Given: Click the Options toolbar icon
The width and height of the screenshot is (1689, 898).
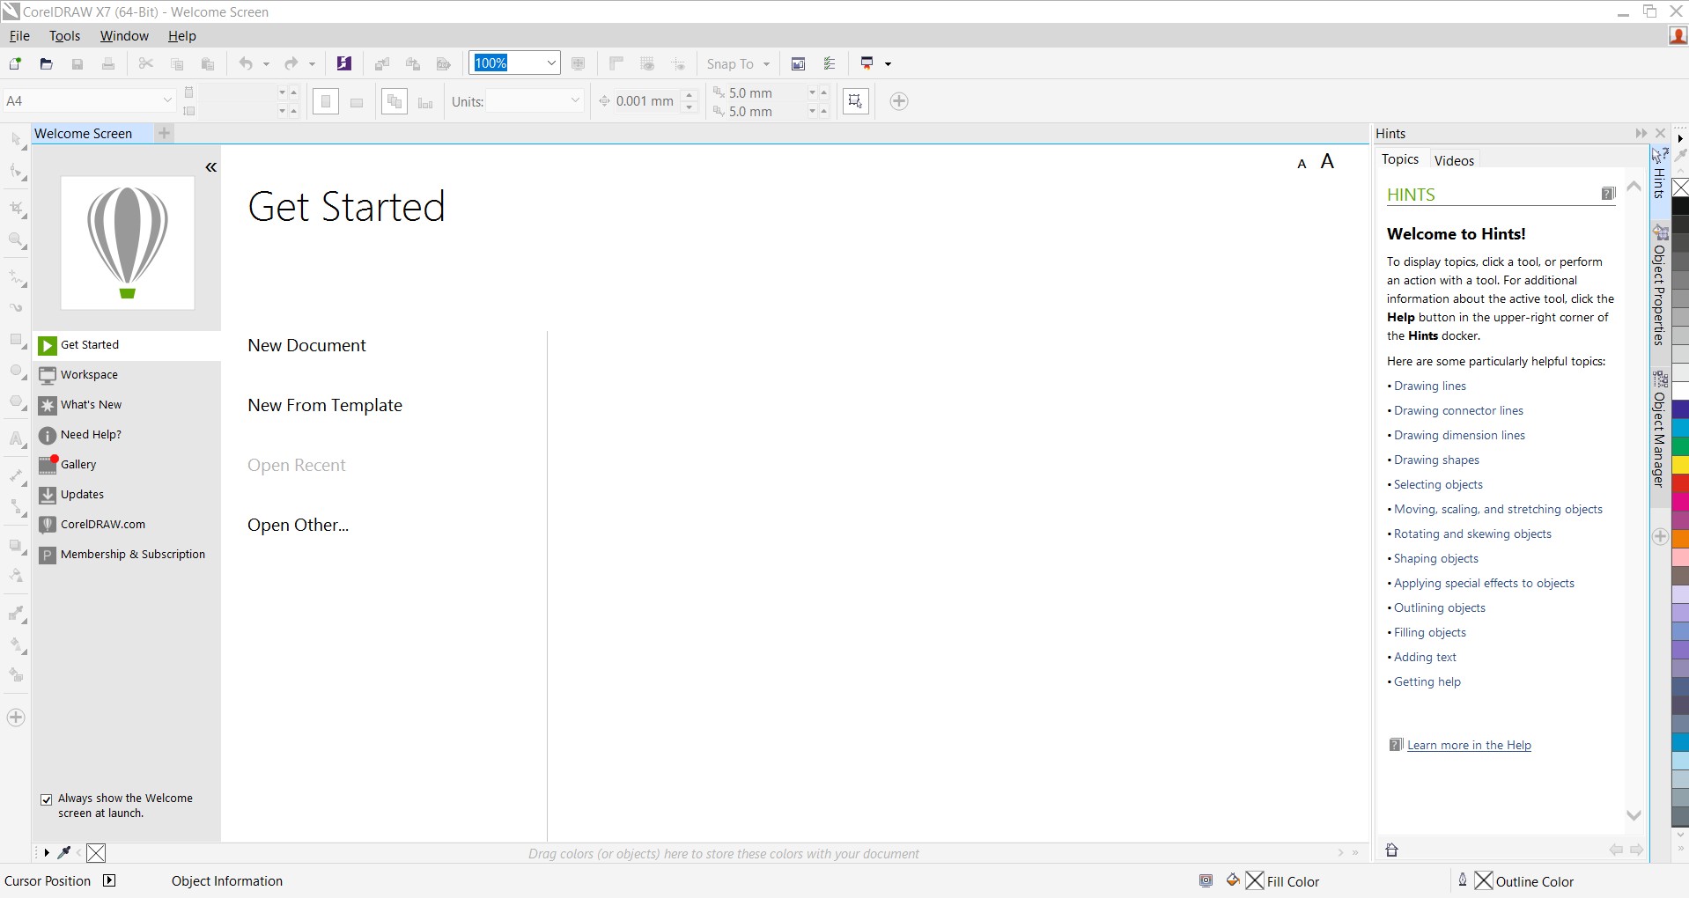Looking at the screenshot, I should click(830, 63).
